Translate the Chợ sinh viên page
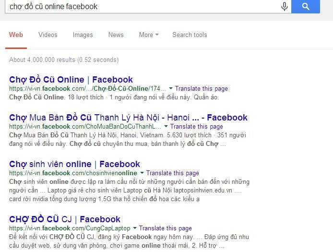The image size is (333, 252). (x=173, y=173)
